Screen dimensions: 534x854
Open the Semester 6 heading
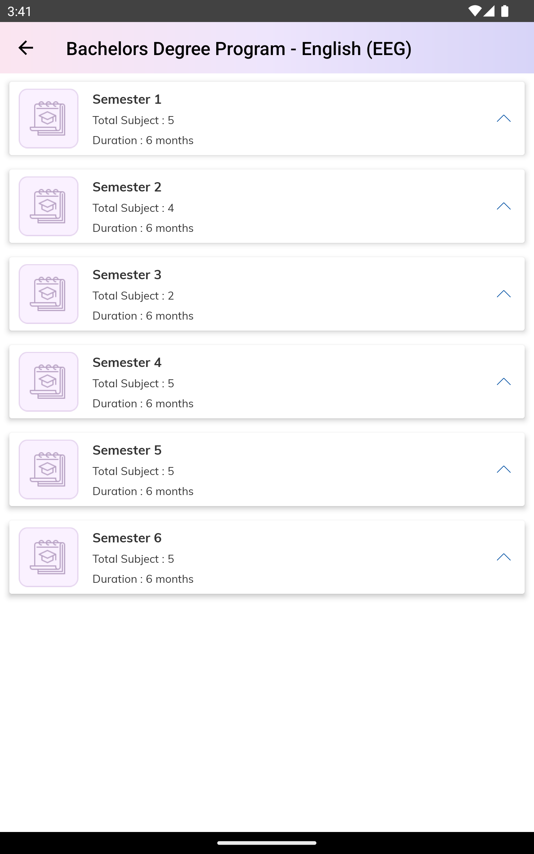(127, 538)
